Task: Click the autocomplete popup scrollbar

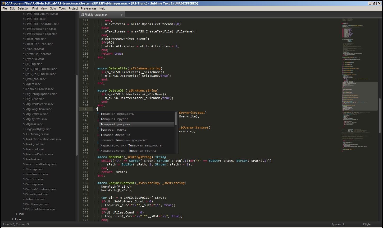Action: (x=176, y=119)
